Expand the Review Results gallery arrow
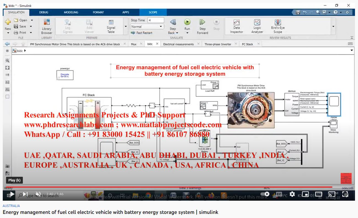 [x=333, y=26]
